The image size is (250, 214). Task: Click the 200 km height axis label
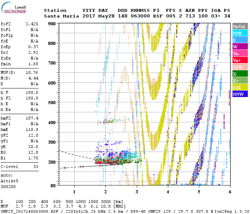(x=52, y=162)
